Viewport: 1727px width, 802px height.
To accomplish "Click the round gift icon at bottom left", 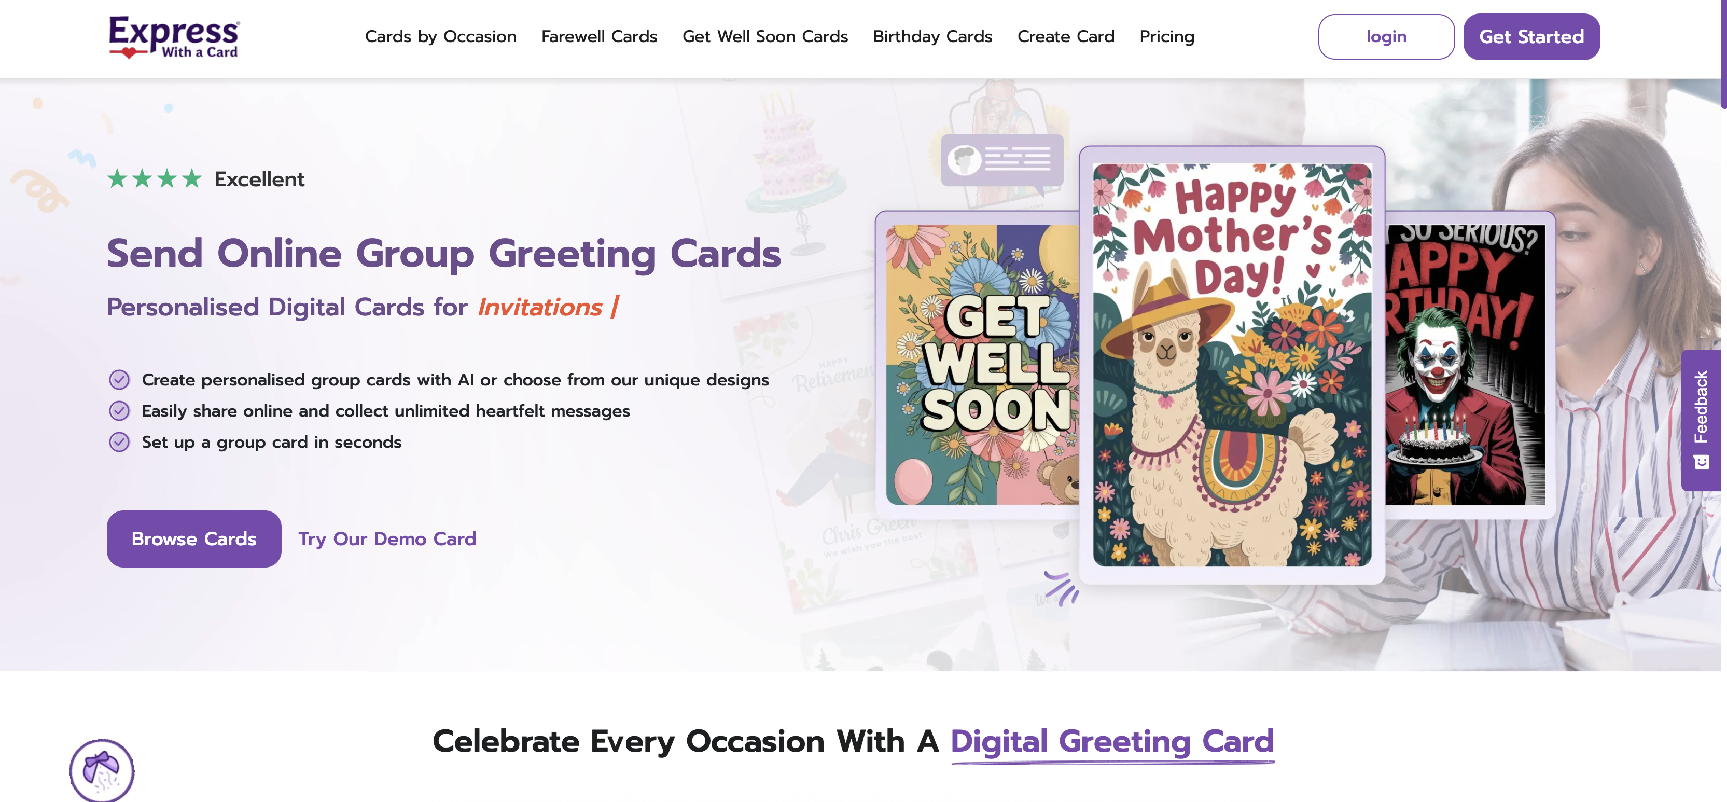I will 102,770.
